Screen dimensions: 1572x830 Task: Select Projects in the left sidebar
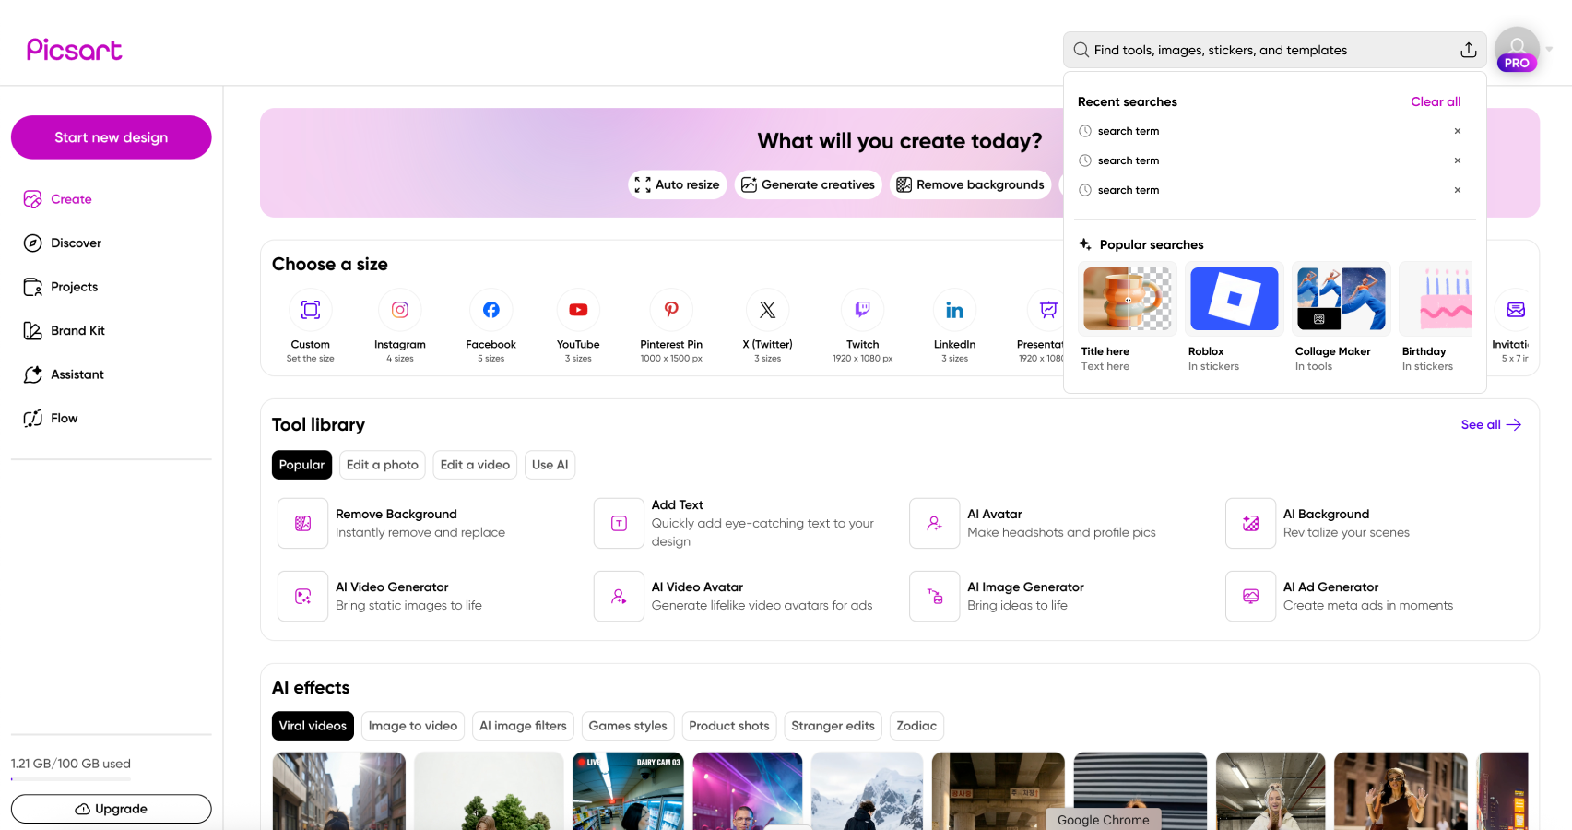point(74,287)
